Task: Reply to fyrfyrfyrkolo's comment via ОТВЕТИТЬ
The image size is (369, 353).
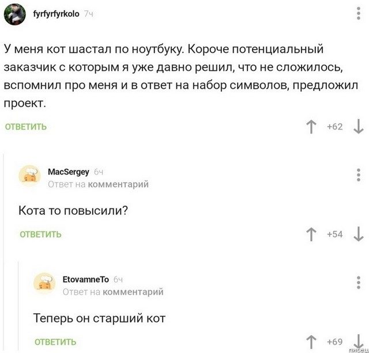Action: coord(26,127)
